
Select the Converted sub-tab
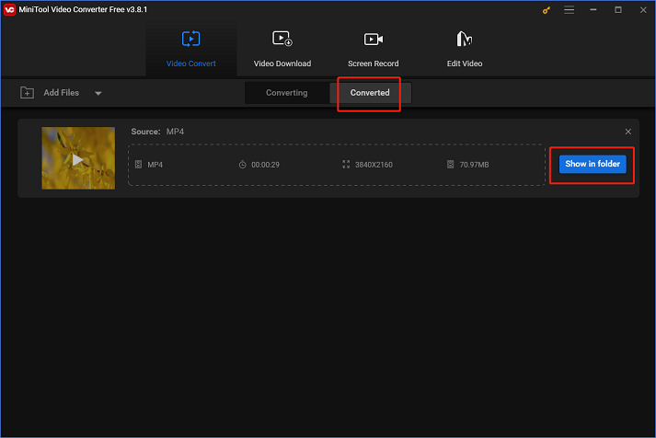370,93
